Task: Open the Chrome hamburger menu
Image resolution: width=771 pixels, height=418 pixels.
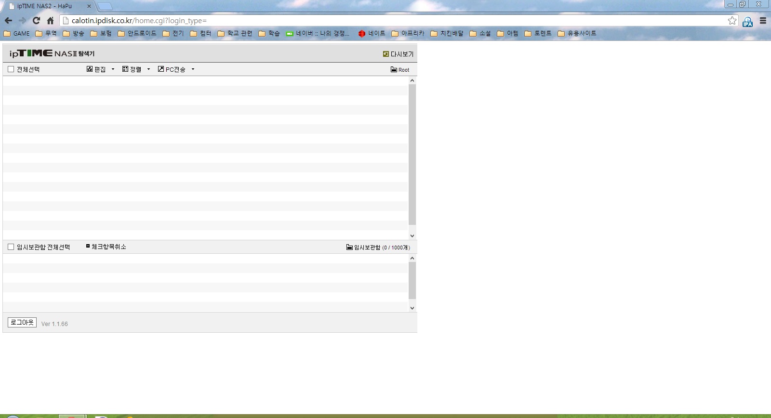Action: click(x=763, y=21)
